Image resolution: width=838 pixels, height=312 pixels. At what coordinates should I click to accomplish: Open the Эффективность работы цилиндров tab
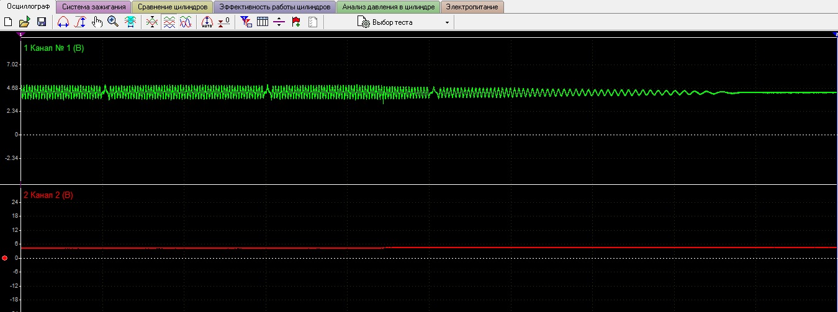(x=274, y=7)
